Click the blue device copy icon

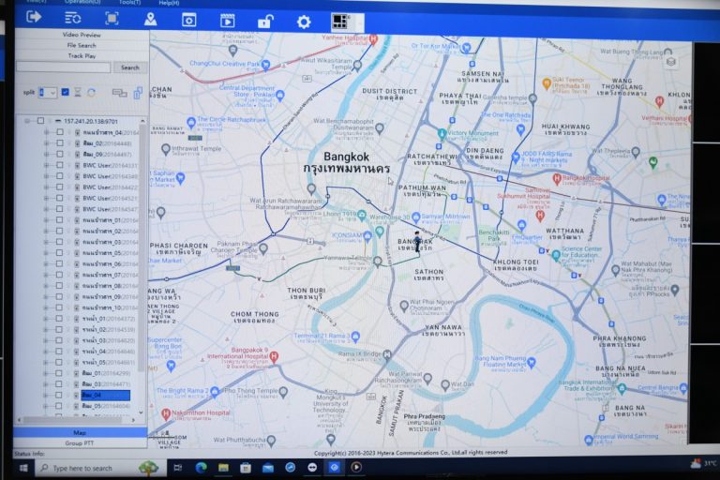tap(138, 93)
